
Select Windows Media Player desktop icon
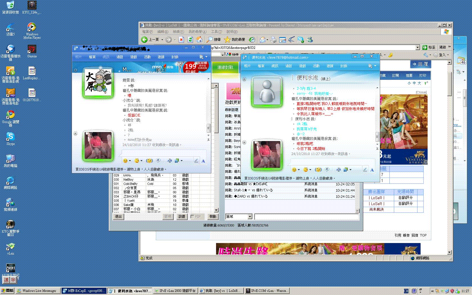coord(32,31)
